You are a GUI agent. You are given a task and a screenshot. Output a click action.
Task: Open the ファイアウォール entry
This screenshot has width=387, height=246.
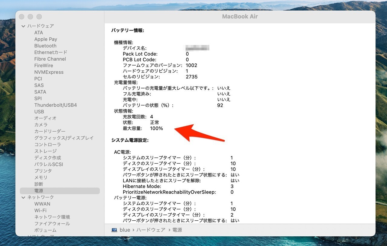pyautogui.click(x=52, y=224)
